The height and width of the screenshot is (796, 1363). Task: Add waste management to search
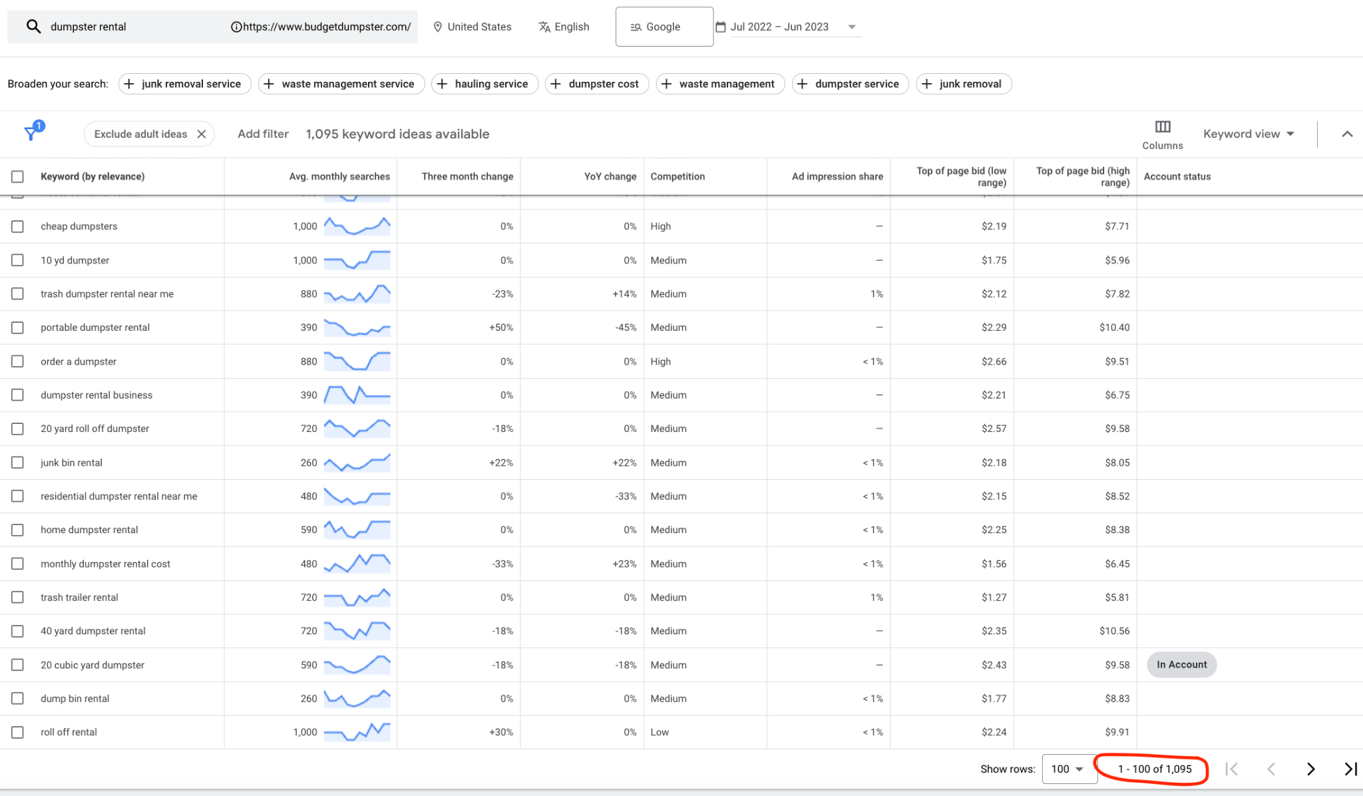[x=720, y=84]
